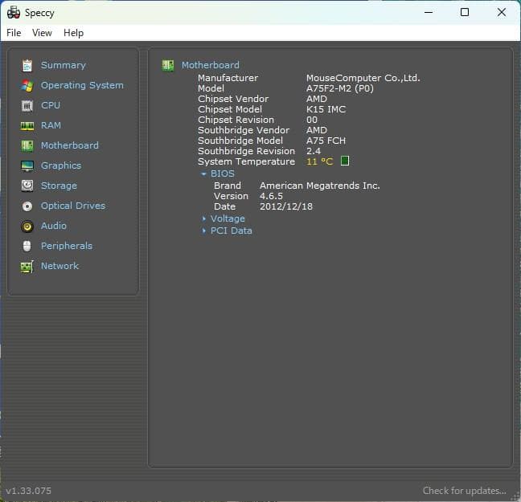Click the Motherboard icon in sidebar
This screenshot has height=502, width=521.
[27, 145]
